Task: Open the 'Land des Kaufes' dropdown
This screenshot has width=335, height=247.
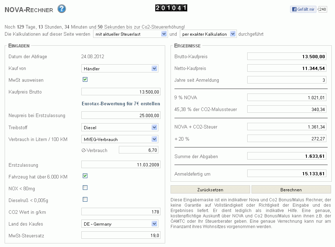Action: [120, 224]
